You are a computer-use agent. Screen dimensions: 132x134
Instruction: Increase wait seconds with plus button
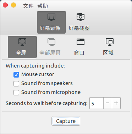tap(116, 103)
